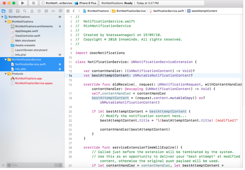Toggle recent files filter clock icon

(56, 165)
